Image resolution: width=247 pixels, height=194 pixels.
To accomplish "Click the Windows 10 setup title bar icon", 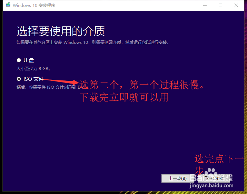I will (x=8, y=5).
